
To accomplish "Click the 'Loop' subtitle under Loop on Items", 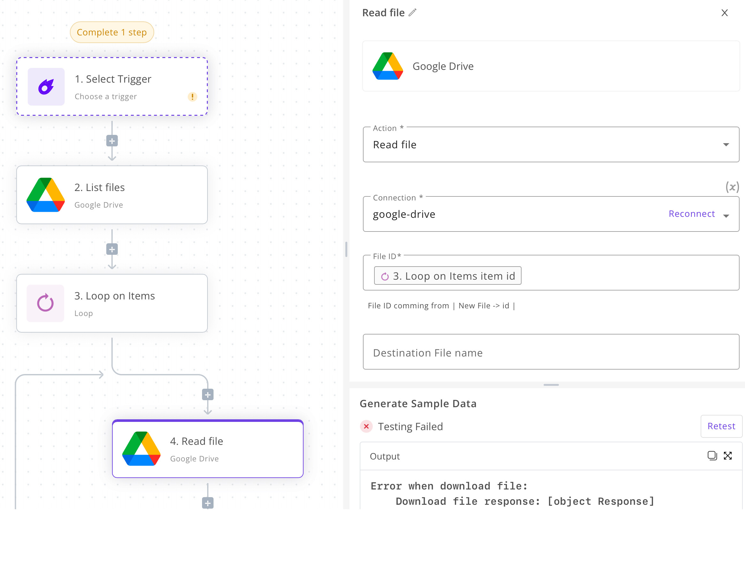I will [83, 313].
